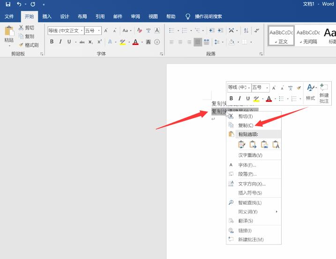Choose 复制(C) in the context menu
This screenshot has width=336, height=259.
pos(254,125)
